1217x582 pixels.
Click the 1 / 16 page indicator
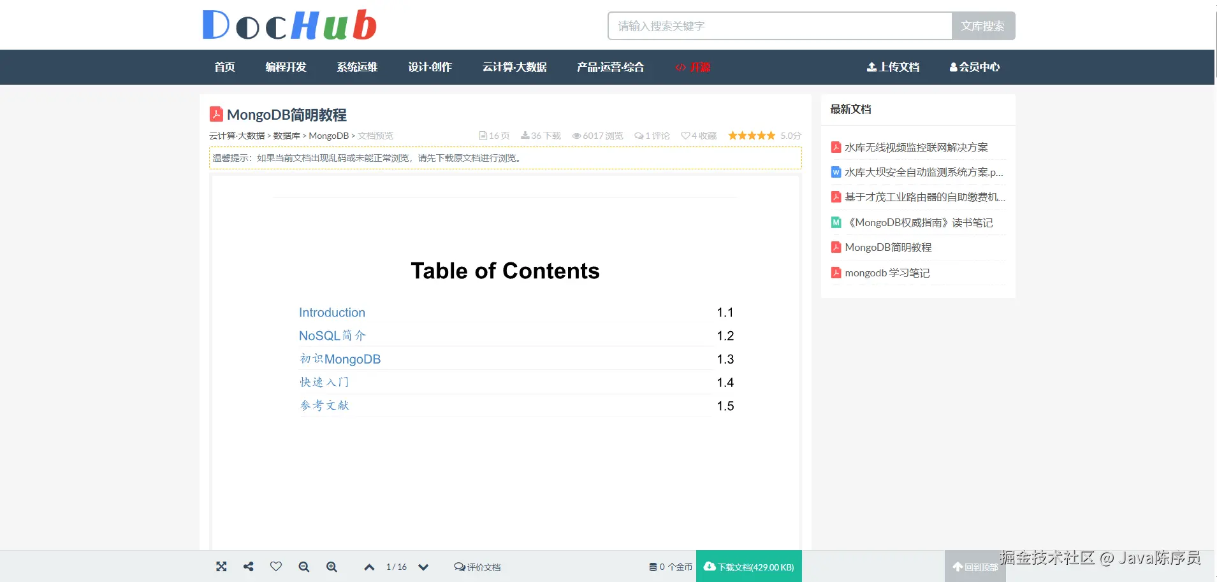tap(396, 567)
